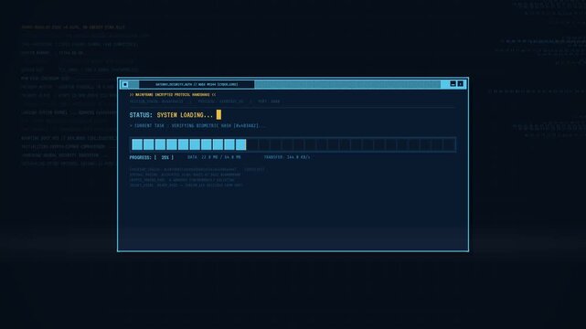Click the TRANSFER 144.0 KB/s value

[x=287, y=157]
